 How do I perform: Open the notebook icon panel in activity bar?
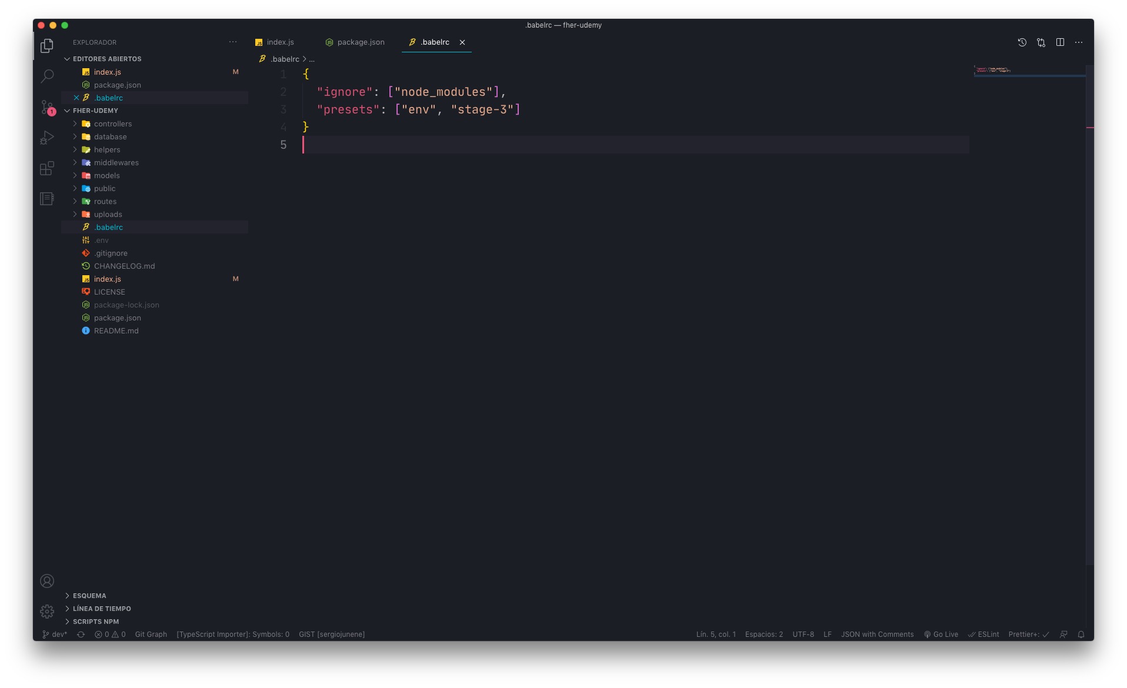(47, 199)
